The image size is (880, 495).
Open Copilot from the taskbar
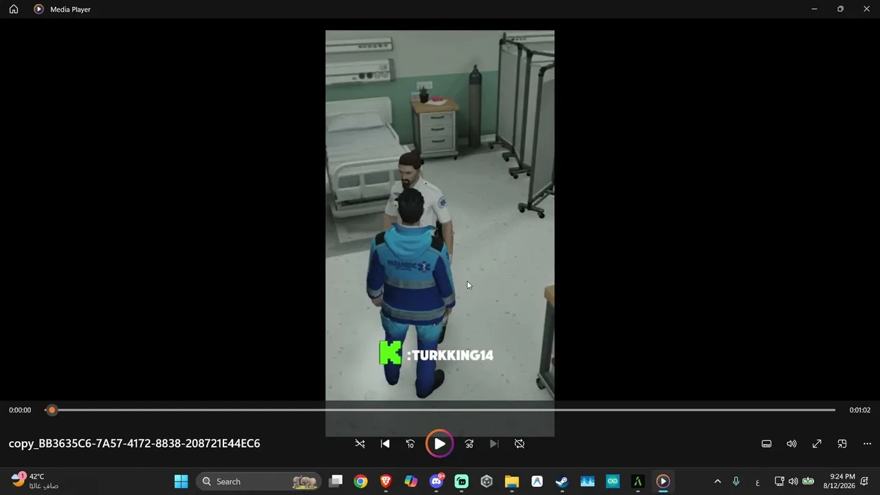pyautogui.click(x=410, y=481)
